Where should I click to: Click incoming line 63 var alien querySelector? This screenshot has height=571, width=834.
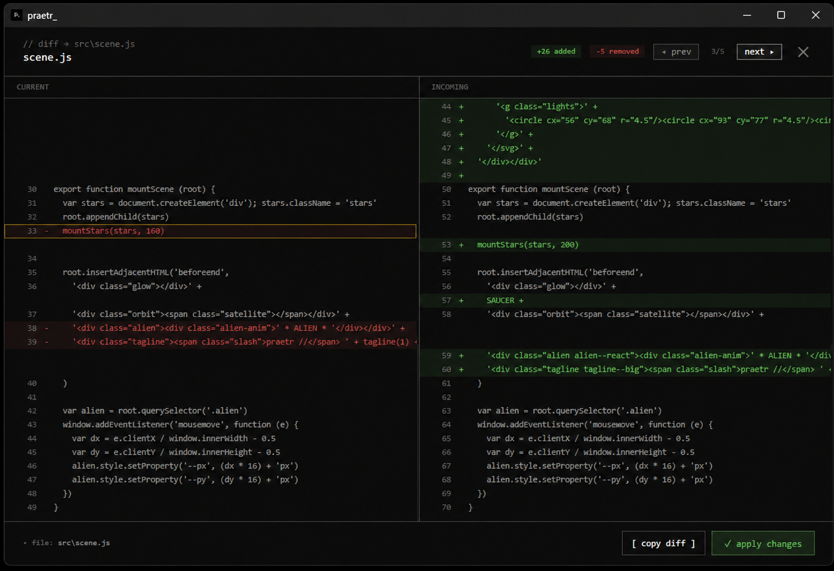(x=626, y=411)
